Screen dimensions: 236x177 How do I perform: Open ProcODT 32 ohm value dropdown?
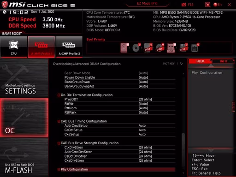145,100
